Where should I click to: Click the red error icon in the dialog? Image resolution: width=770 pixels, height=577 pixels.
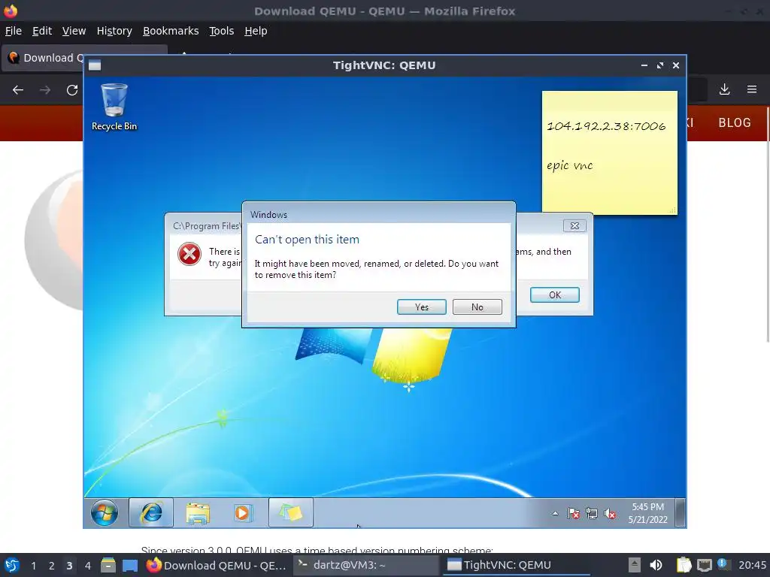[189, 254]
